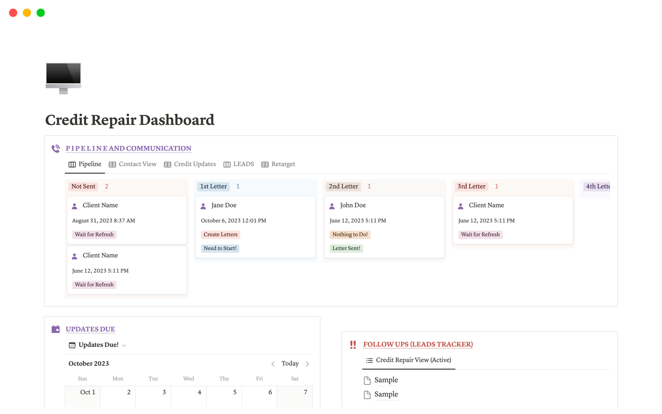This screenshot has width=662, height=414.
Task: Click the board icon on Pipeline tab
Action: click(x=72, y=165)
